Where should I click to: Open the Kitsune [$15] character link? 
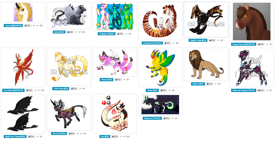point(106,80)
